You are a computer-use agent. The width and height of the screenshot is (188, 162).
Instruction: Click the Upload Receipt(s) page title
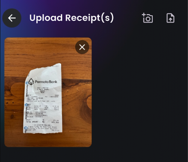tap(71, 18)
